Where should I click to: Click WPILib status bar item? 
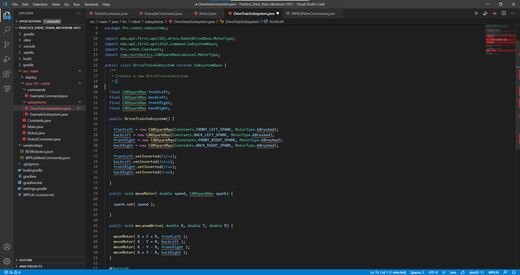pyautogui.click(x=493, y=272)
